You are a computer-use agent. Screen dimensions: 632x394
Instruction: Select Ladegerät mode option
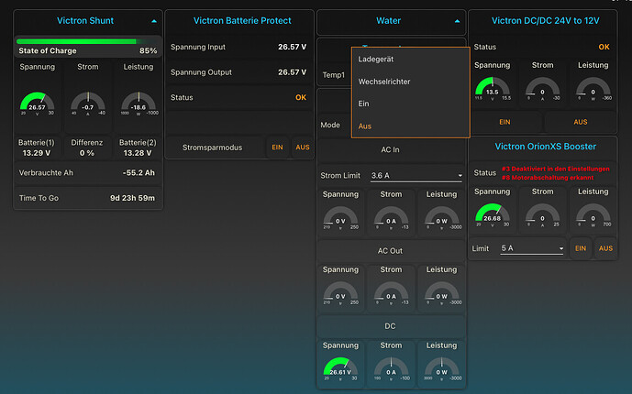[410, 60]
